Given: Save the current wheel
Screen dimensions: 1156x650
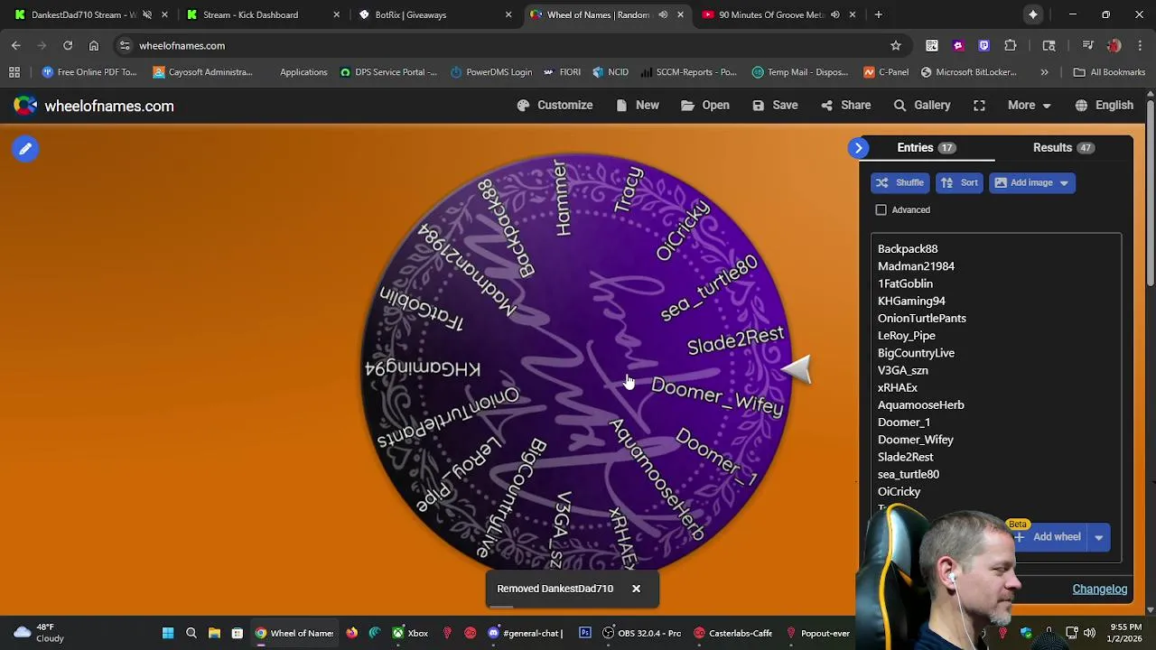Looking at the screenshot, I should pos(775,106).
